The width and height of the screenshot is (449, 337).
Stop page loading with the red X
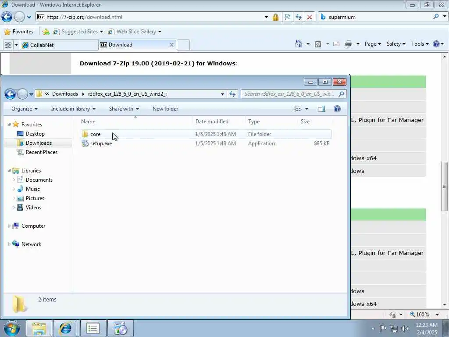[309, 17]
